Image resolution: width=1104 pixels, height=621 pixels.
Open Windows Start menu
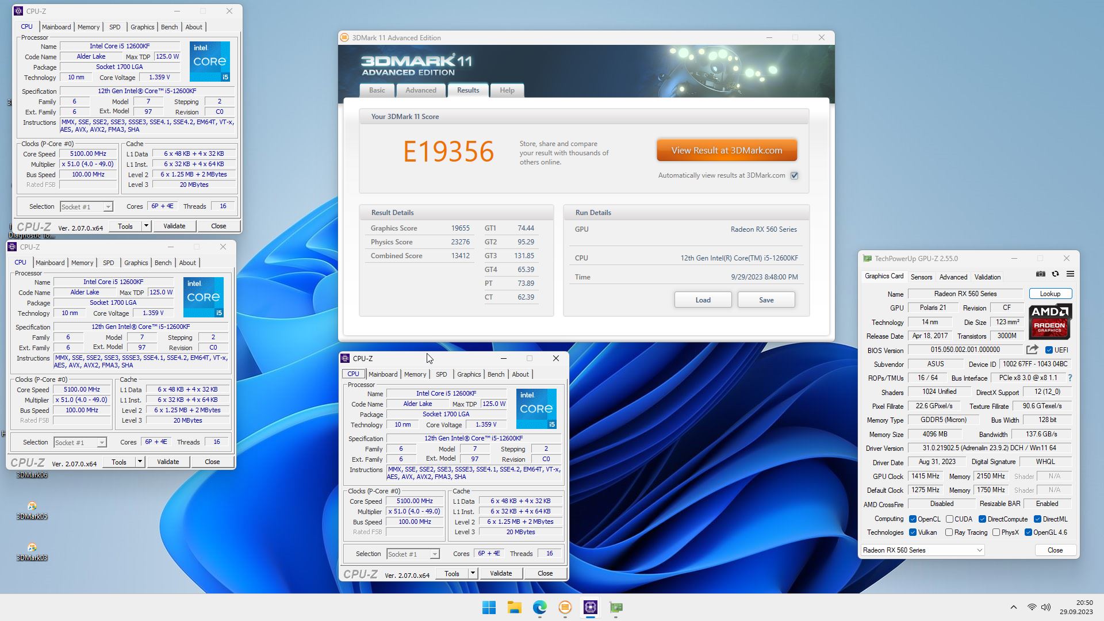489,607
